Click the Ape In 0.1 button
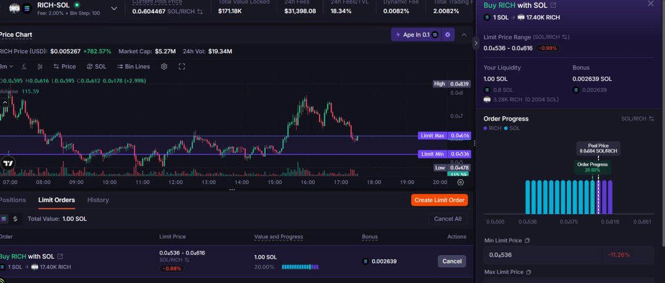 (416, 35)
